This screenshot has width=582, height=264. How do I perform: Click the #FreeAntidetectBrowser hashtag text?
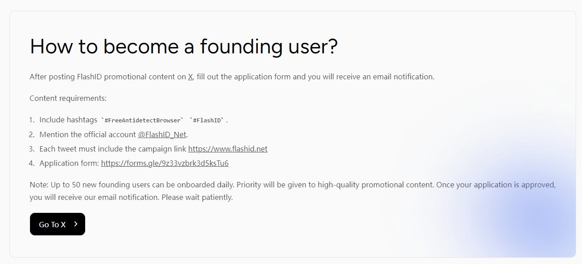(143, 120)
